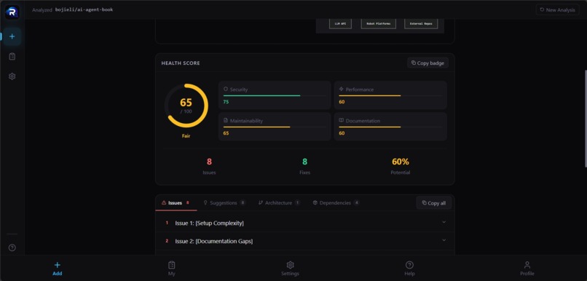This screenshot has height=281, width=587.
Task: Click the Security progress bar
Action: (x=275, y=96)
